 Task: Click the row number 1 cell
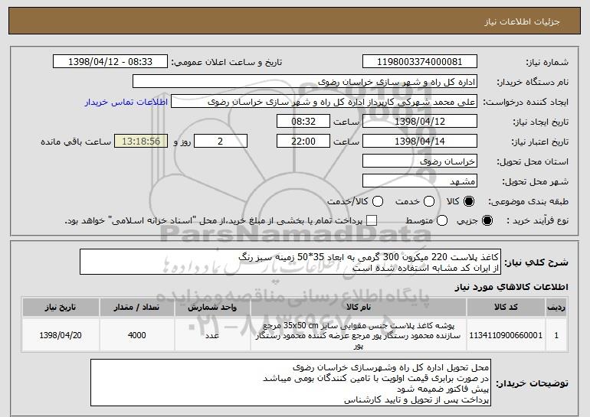pyautogui.click(x=556, y=335)
